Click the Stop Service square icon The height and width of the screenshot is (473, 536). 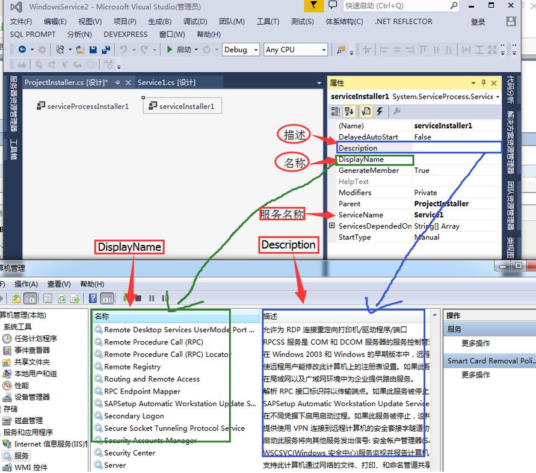tap(138, 298)
